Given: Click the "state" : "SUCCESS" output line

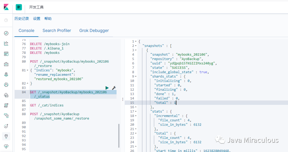Looking at the screenshot, I should pos(170,68).
